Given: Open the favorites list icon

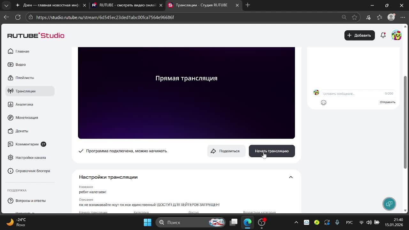Looking at the screenshot, I should click(380, 17).
